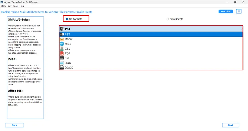The image size is (248, 131).
Task: Click the Live Chat button
Action: 226,12
